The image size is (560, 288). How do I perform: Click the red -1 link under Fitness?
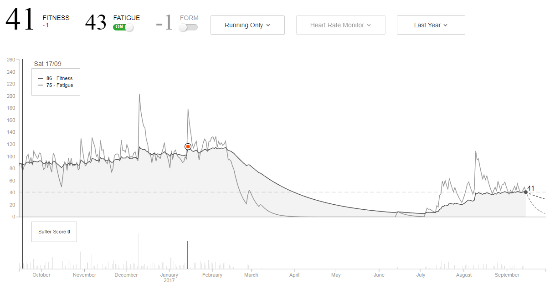[x=46, y=25]
